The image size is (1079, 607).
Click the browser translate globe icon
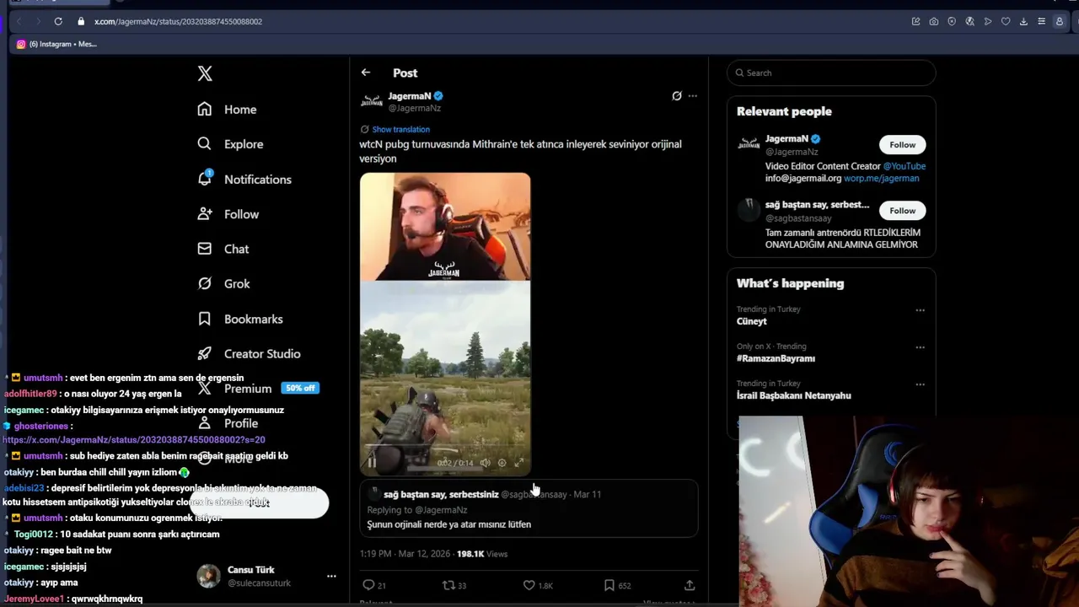969,21
